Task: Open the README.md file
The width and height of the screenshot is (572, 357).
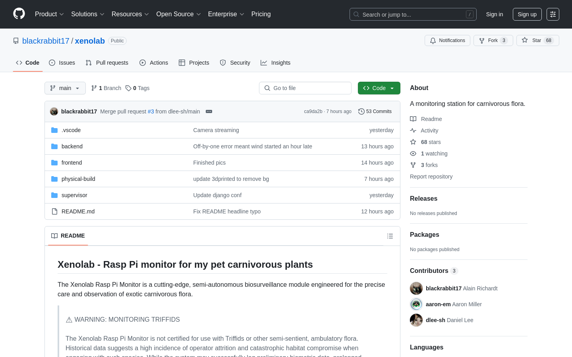Action: point(78,211)
